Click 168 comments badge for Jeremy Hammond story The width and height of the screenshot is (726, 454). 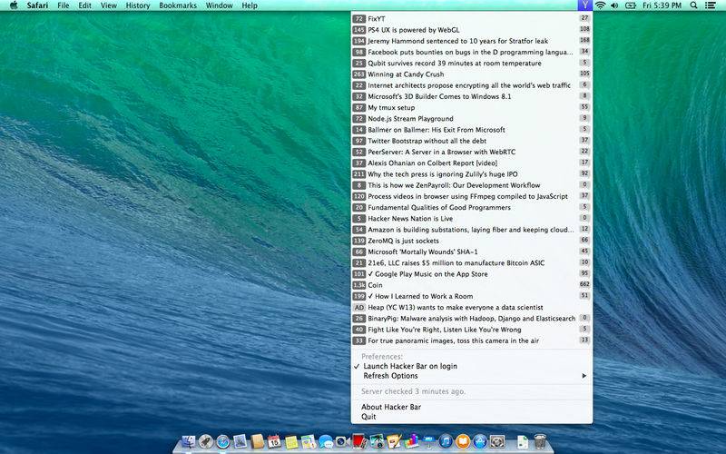584,40
